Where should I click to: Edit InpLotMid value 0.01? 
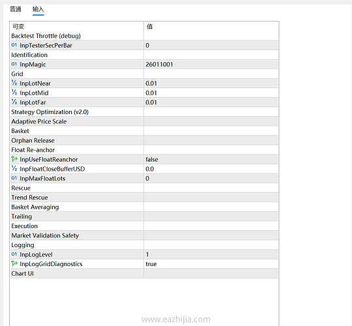(211, 93)
